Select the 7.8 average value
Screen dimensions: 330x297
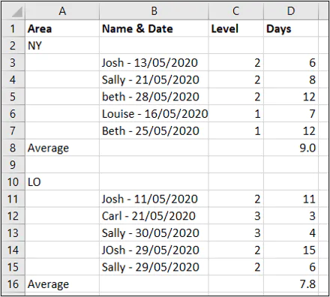291,284
